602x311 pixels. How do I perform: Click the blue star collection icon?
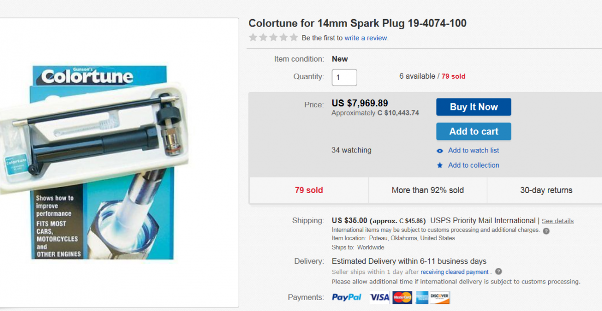point(440,165)
